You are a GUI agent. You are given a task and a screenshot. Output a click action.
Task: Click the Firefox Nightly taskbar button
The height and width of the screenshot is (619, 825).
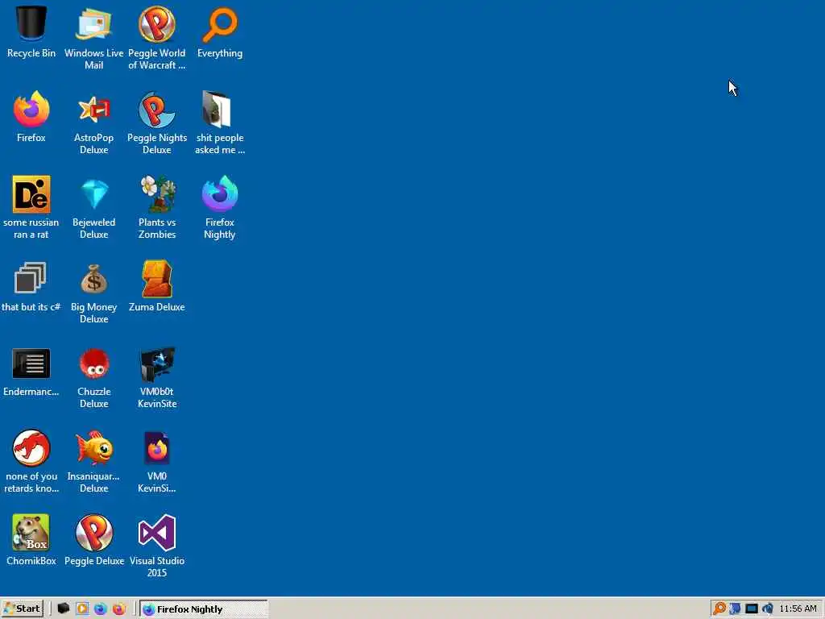click(204, 609)
